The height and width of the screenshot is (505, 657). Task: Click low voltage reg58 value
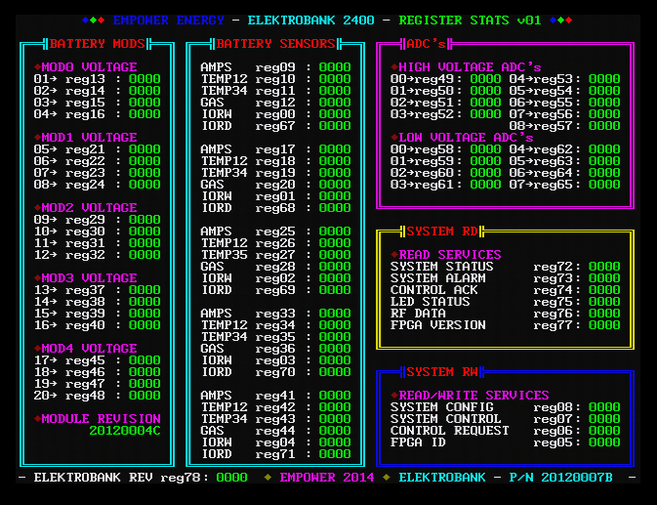485,149
